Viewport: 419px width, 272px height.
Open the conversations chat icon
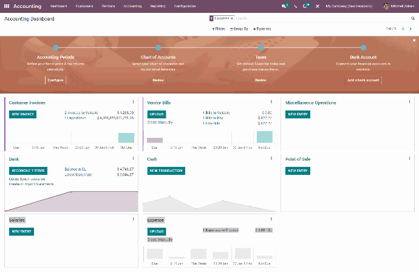tap(284, 6)
